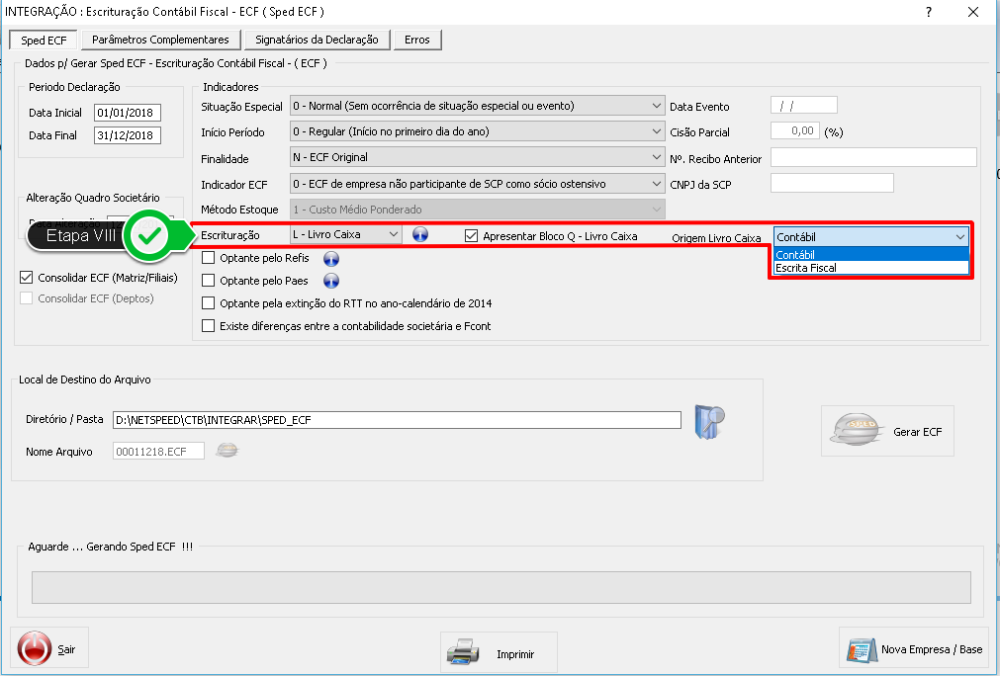Click the help question mark in title bar
This screenshot has height=676, width=1000.
coord(928,12)
